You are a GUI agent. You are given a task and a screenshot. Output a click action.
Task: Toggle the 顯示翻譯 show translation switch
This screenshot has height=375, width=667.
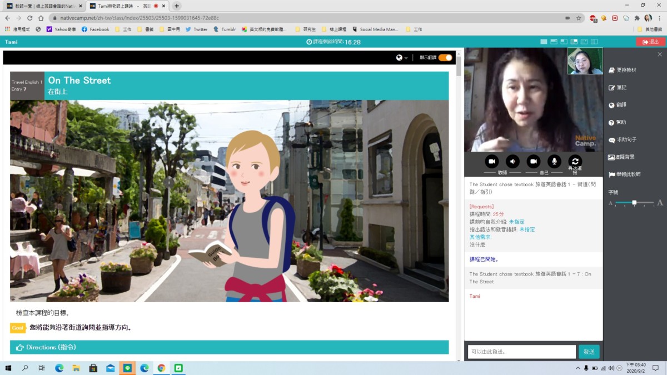pos(445,58)
